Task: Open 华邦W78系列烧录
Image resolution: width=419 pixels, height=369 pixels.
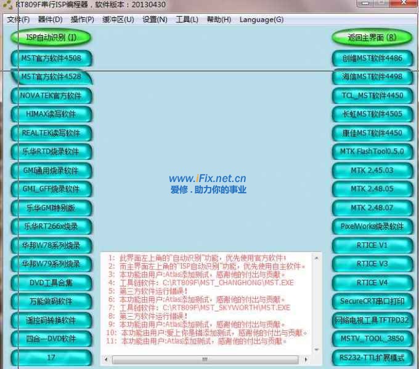Action: (51, 245)
